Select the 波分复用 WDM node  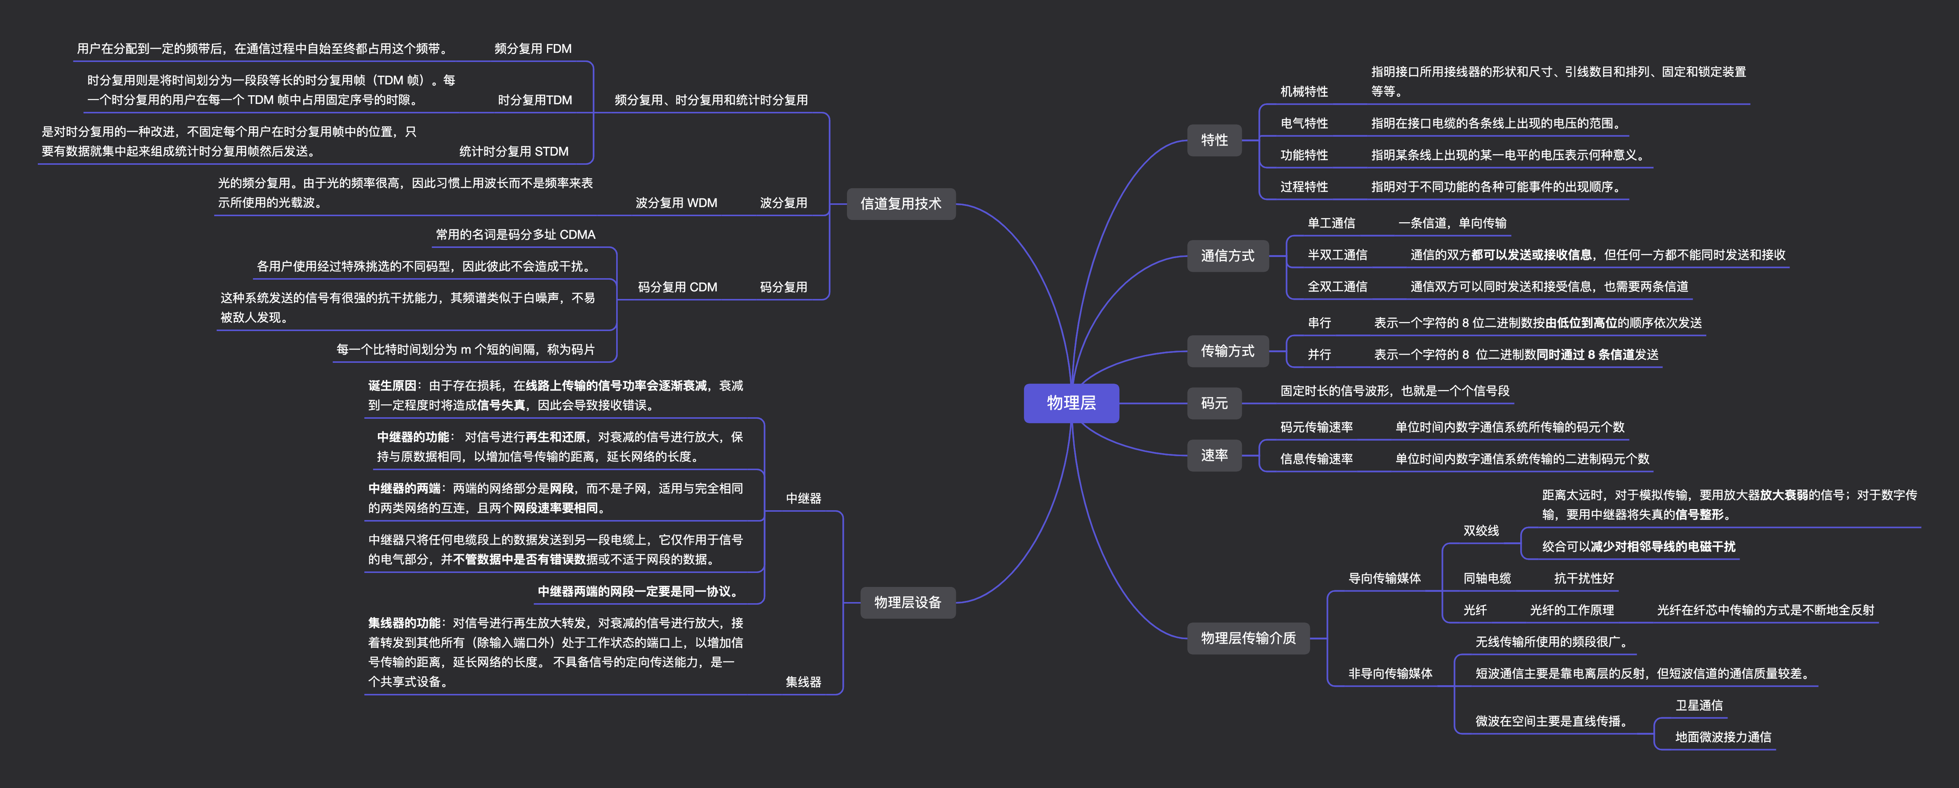click(x=676, y=203)
